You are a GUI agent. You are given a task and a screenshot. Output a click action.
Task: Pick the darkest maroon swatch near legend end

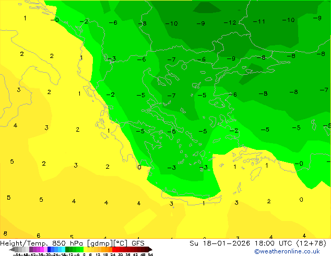148,249
